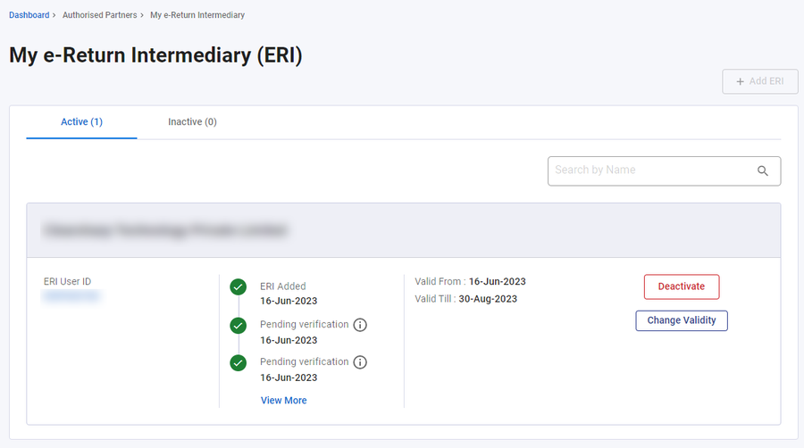The width and height of the screenshot is (804, 448).
Task: Click breadcrumb chevron after Dashboard
Action: (x=54, y=15)
